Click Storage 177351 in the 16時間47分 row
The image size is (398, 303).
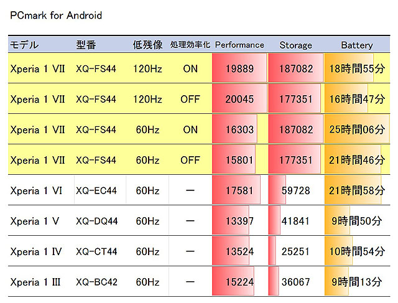[296, 99]
